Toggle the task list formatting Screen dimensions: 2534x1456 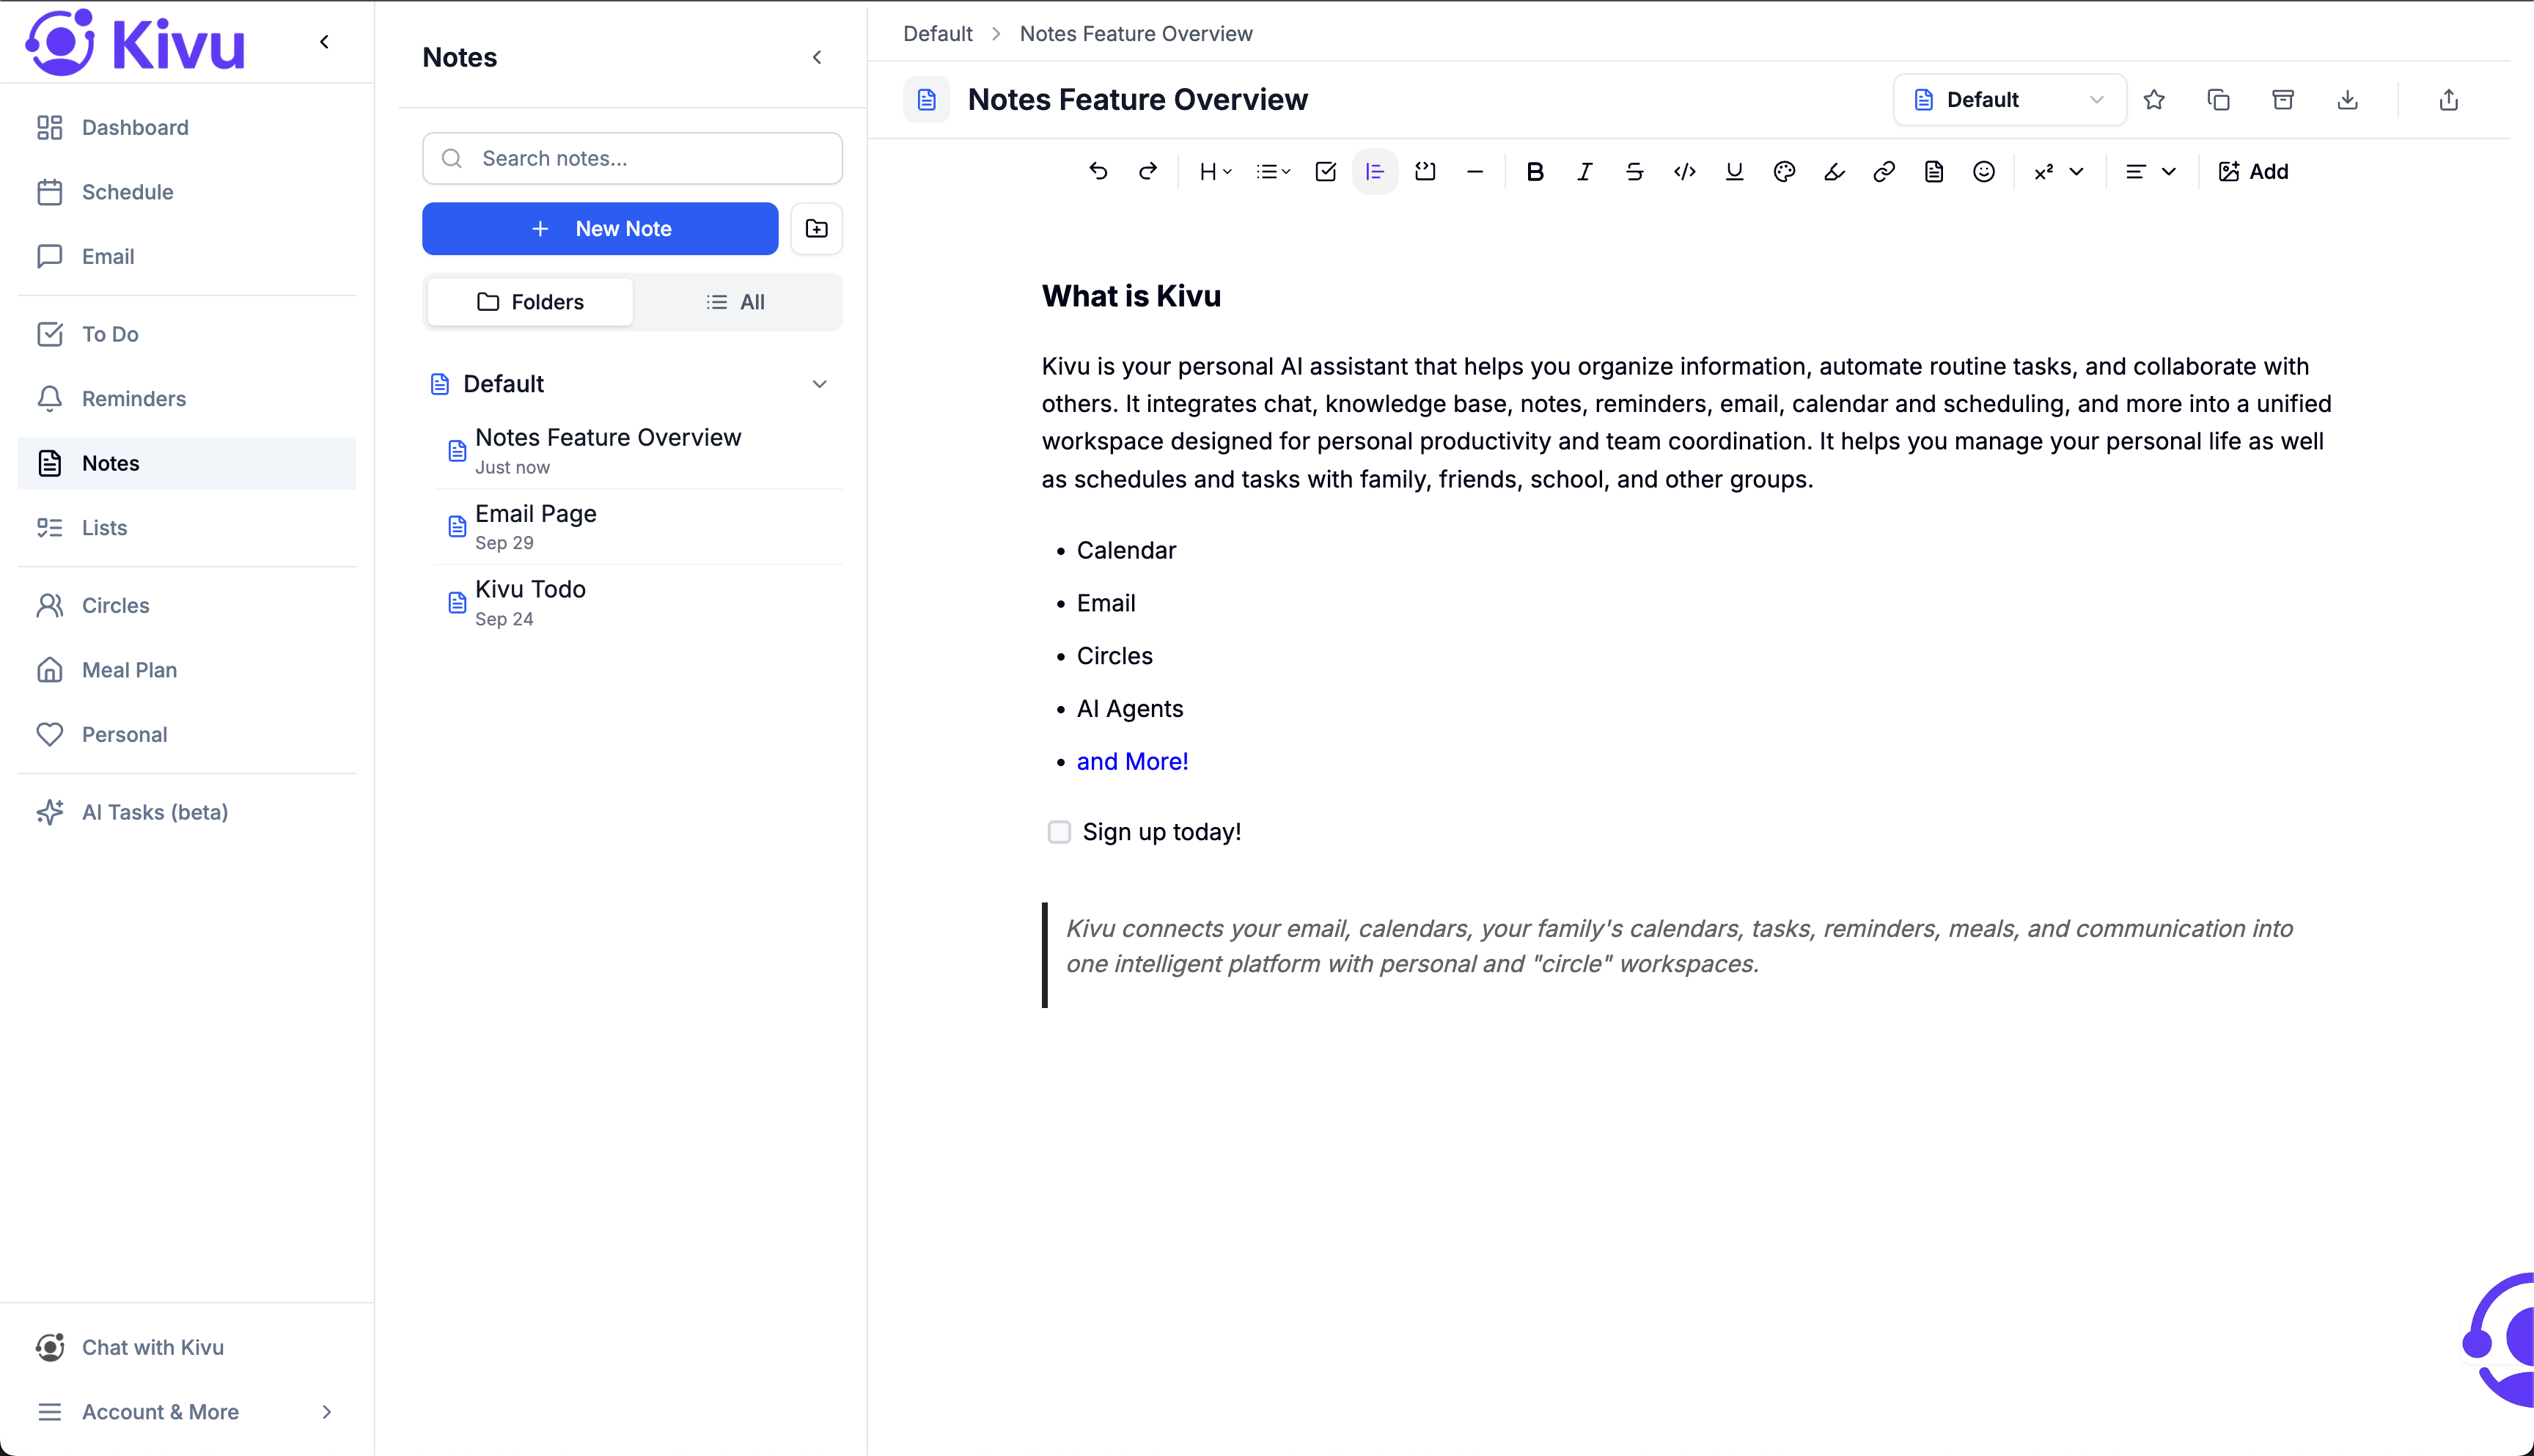click(1325, 171)
